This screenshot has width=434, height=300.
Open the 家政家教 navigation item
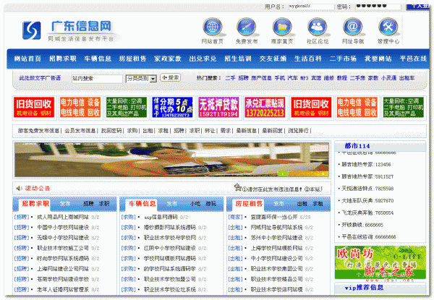(x=168, y=59)
